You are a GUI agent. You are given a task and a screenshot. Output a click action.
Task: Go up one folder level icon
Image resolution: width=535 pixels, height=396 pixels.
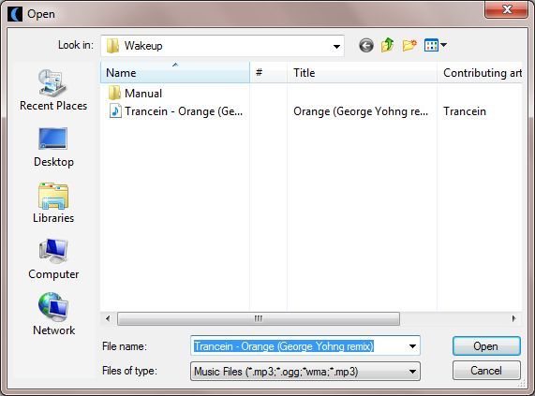[388, 45]
